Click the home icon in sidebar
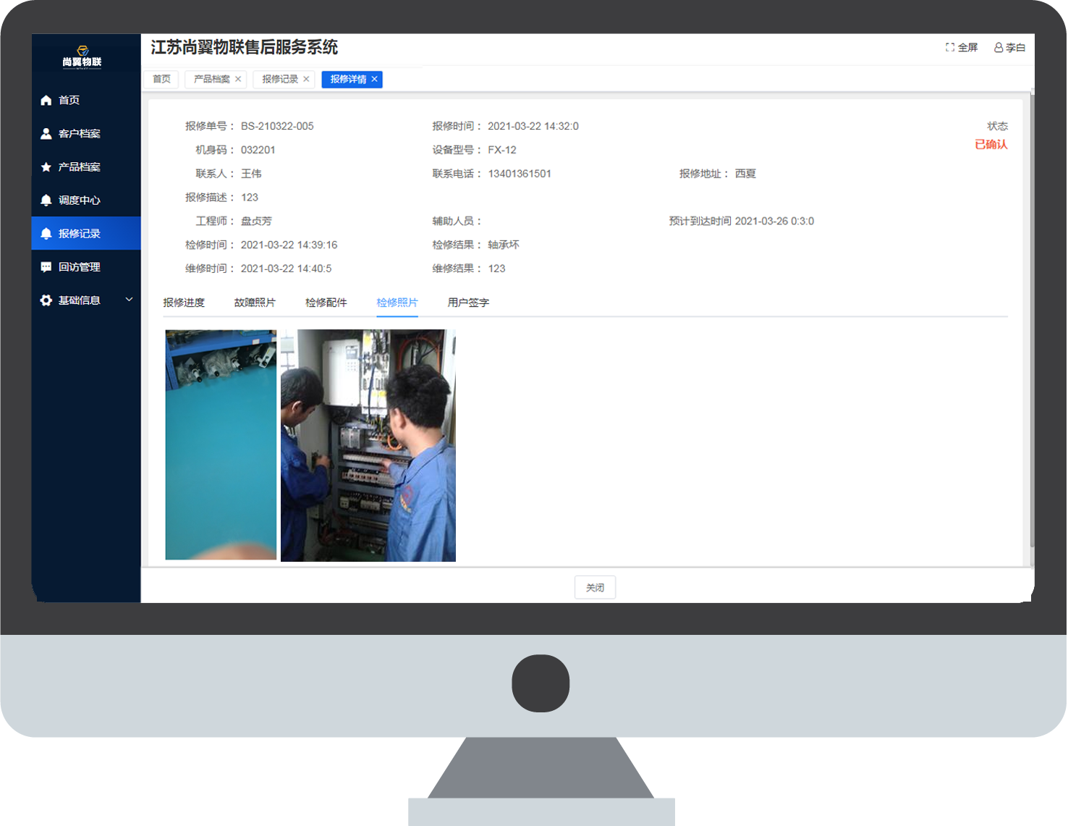 click(46, 100)
